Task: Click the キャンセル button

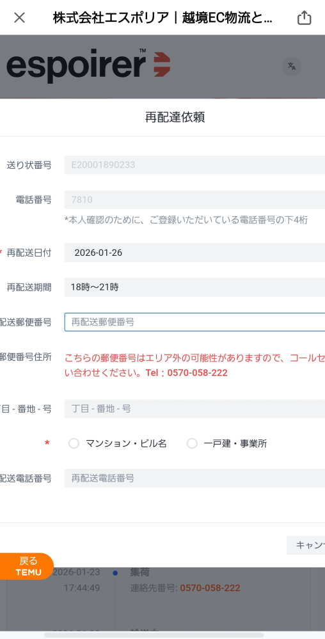Action: coord(306,545)
